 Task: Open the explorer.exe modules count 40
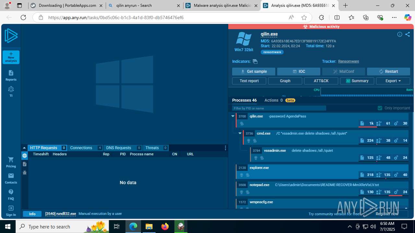click(x=401, y=175)
